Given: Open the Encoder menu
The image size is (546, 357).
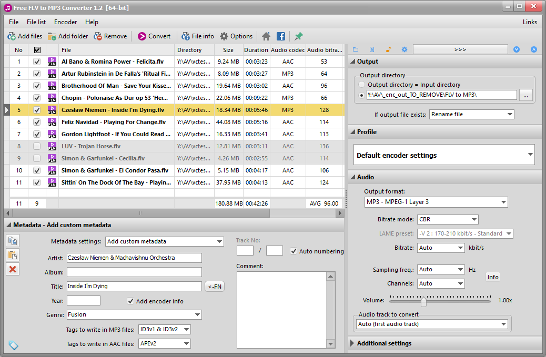Looking at the screenshot, I should point(65,22).
